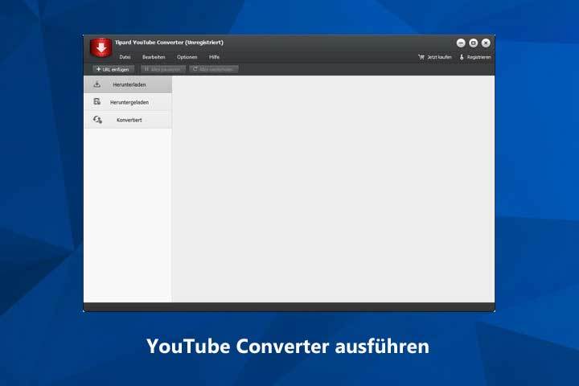Close the Tipard YouTube Converter window
Viewport: 579px width, 386px height.
486,43
